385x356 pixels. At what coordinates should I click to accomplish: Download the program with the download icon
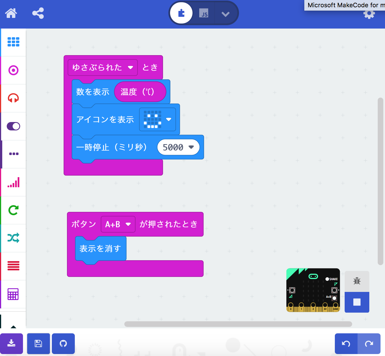(x=11, y=343)
